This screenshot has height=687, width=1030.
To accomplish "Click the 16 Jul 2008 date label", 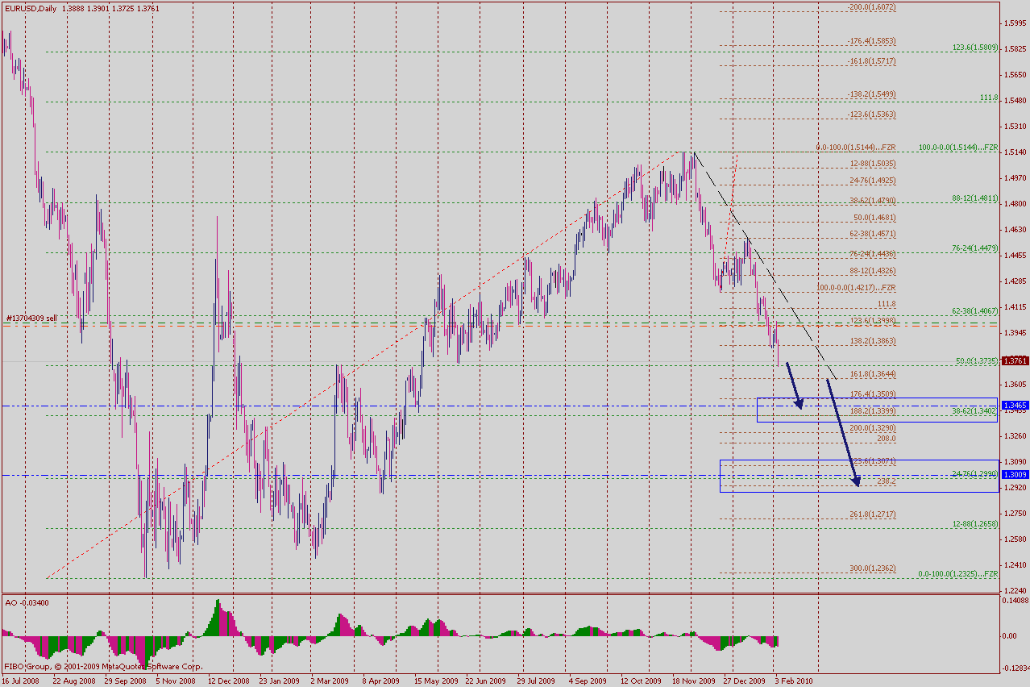I will [21, 681].
